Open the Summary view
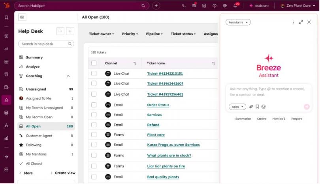 (34, 57)
